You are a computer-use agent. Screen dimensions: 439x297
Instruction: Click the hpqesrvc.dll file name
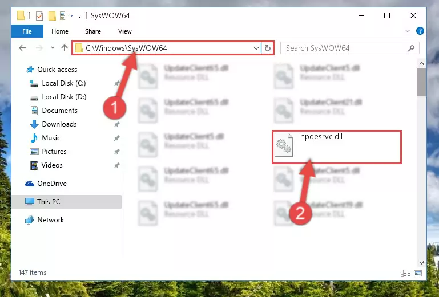[x=321, y=136]
